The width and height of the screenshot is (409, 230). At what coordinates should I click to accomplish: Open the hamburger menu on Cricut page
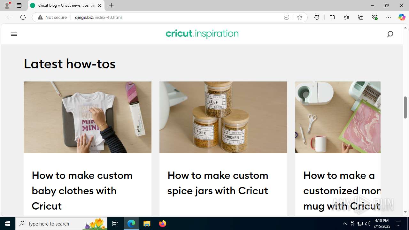pos(14,34)
